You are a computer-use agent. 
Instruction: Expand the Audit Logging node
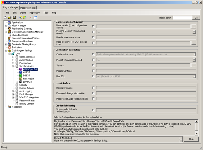coord(13,91)
